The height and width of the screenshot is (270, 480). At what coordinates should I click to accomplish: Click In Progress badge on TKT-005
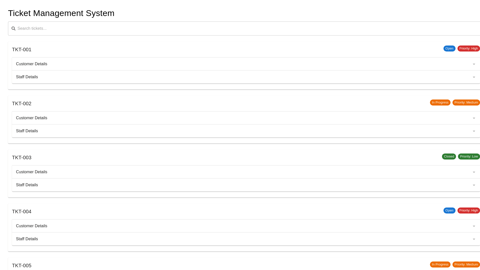[440, 264]
